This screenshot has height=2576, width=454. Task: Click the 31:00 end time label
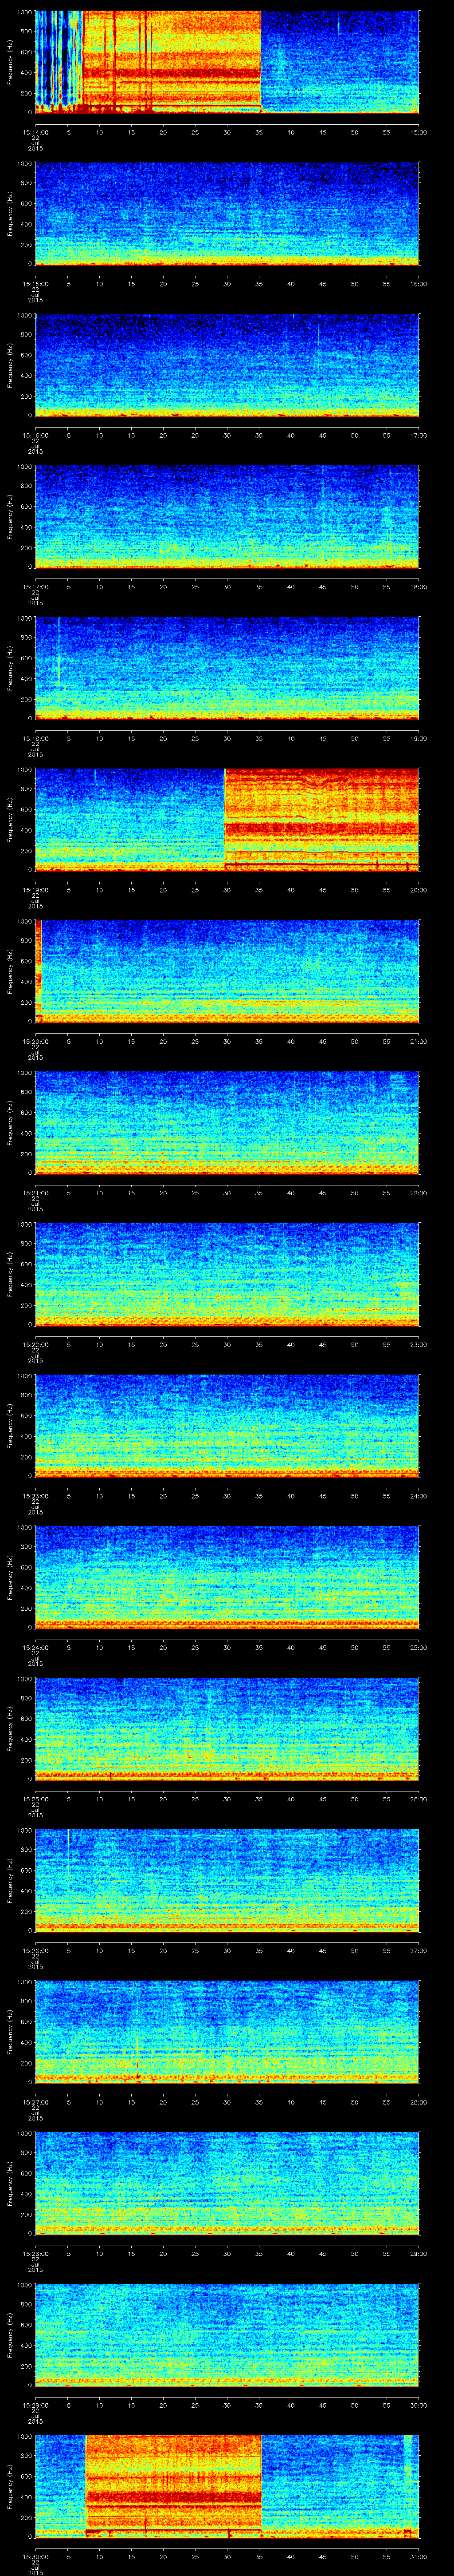[418, 2556]
